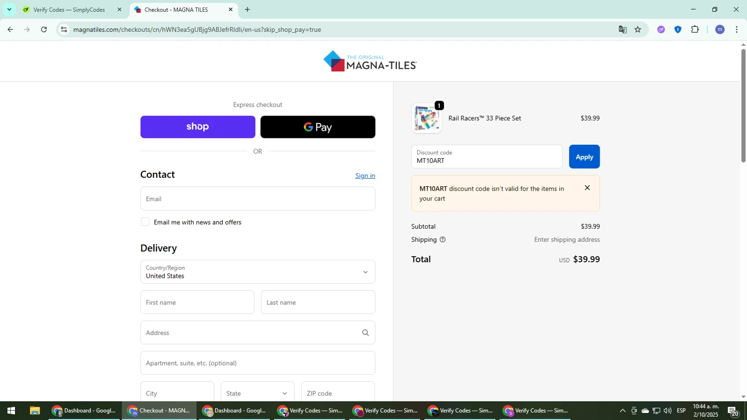This screenshot has height=420, width=747.
Task: Reload the checkout page
Action: point(44,29)
